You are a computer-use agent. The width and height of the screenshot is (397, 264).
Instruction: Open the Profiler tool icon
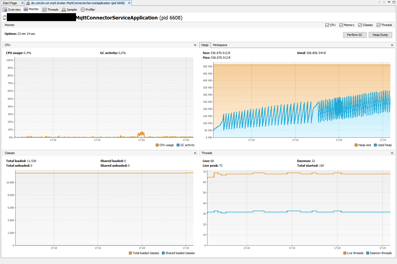click(82, 9)
